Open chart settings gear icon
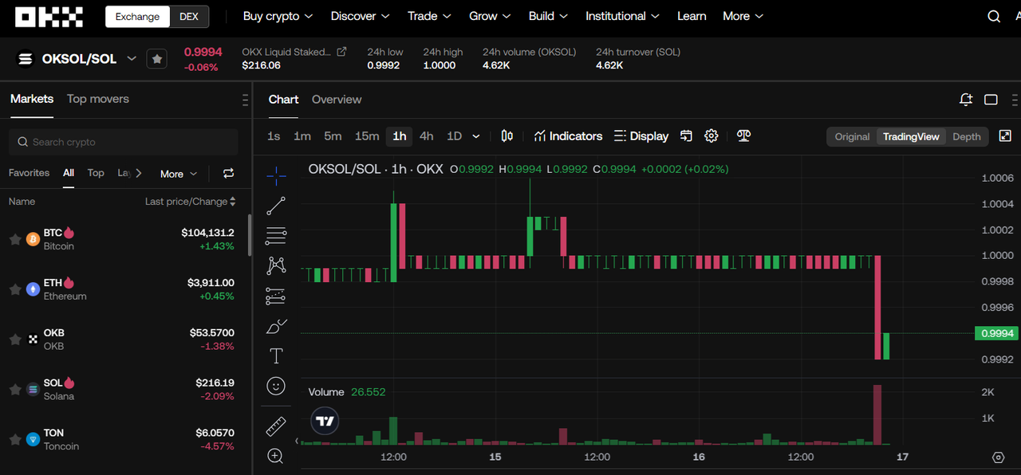The image size is (1021, 475). [x=712, y=136]
